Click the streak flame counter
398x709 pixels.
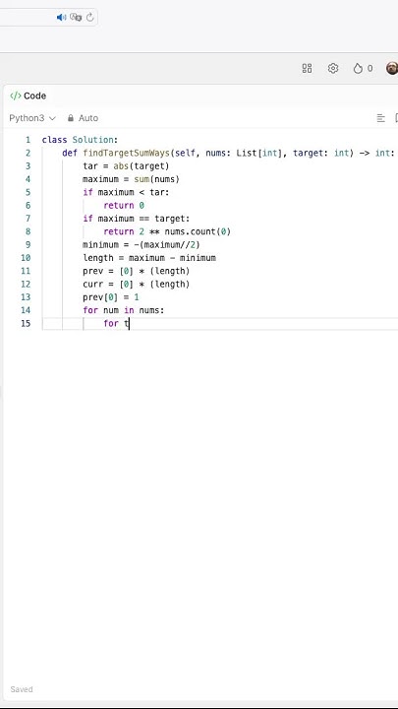pos(364,68)
